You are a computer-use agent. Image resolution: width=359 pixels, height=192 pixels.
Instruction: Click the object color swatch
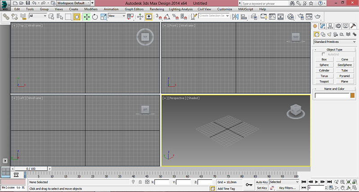pyautogui.click(x=352, y=96)
